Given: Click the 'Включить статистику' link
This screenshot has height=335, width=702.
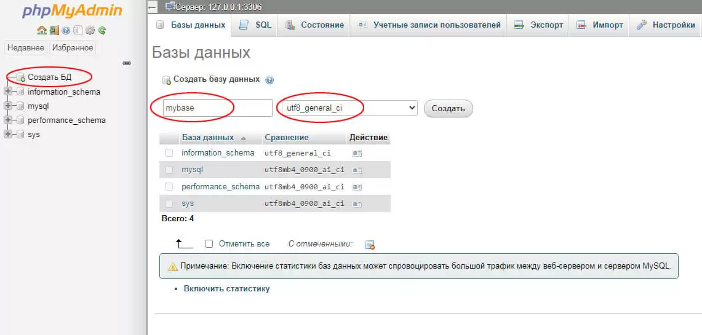Looking at the screenshot, I should click(226, 288).
